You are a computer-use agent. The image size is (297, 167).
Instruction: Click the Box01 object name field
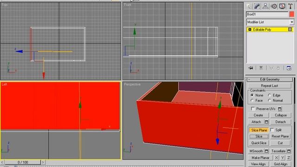267,14
